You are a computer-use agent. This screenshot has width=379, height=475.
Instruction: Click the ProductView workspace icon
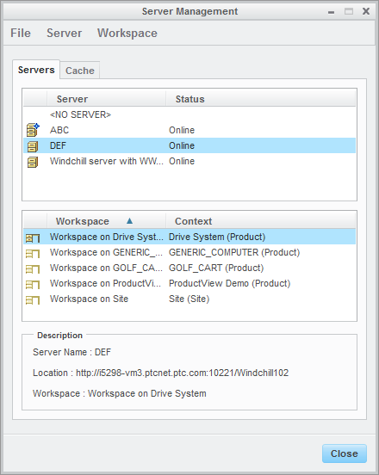33,284
